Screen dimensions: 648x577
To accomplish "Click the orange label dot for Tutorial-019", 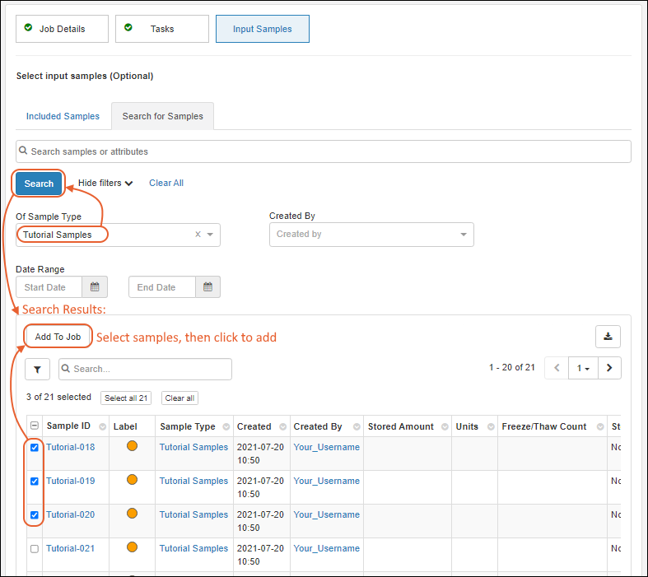I will pyautogui.click(x=132, y=480).
